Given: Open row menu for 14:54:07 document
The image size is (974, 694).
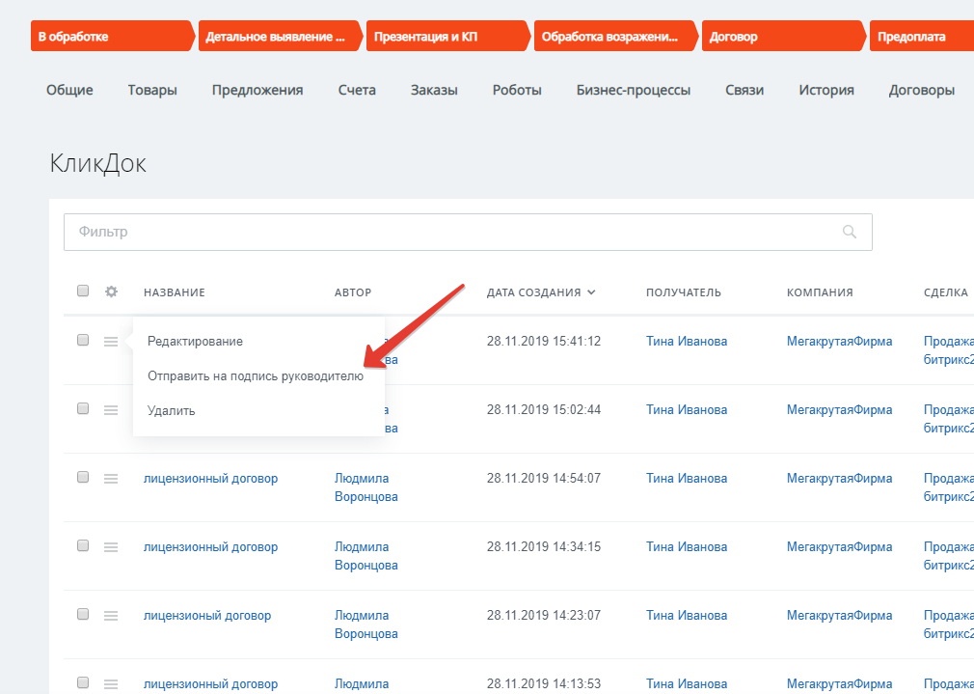Looking at the screenshot, I should (111, 479).
